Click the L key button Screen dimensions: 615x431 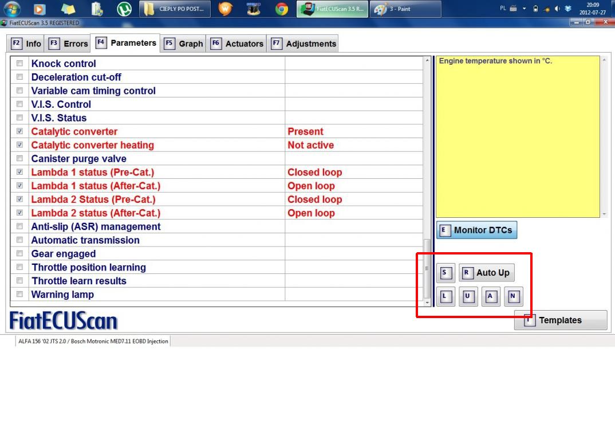[x=446, y=296]
